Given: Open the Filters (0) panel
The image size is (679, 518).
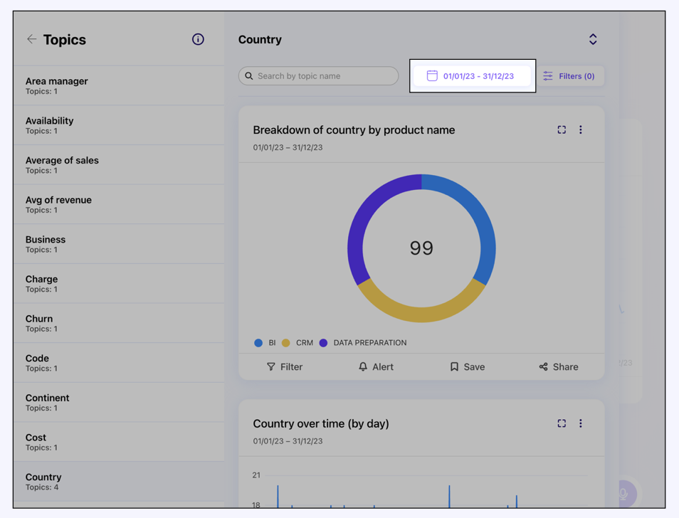Looking at the screenshot, I should click(x=569, y=76).
